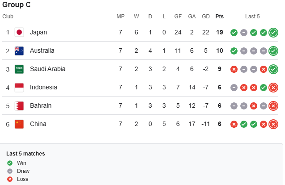
Task: Click Bahrain's circled latest loss icon
Action: coord(273,105)
